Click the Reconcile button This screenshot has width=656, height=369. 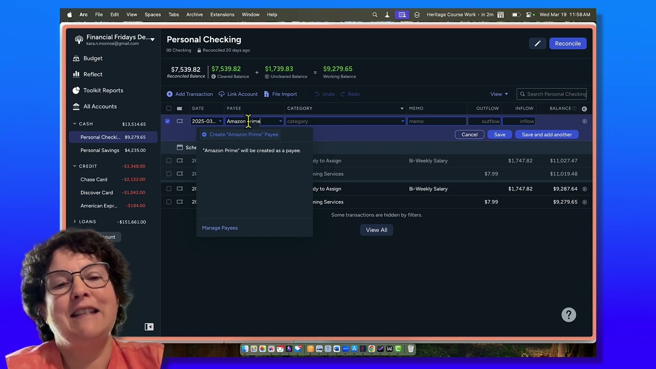(x=568, y=44)
